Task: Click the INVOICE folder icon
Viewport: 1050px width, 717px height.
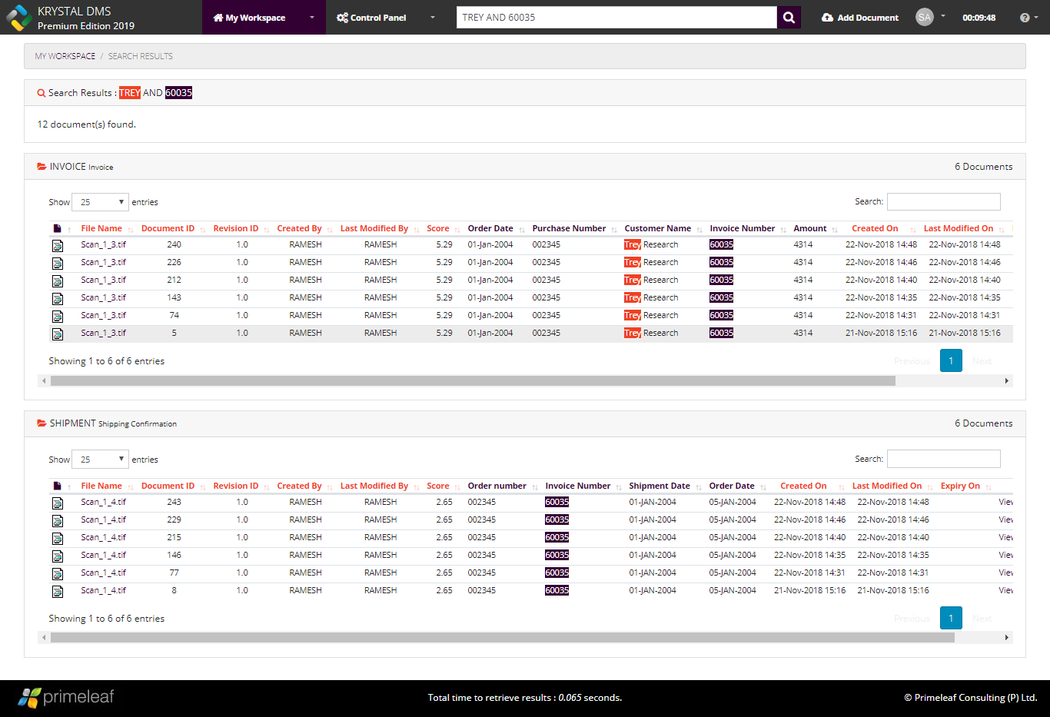Action: point(42,166)
